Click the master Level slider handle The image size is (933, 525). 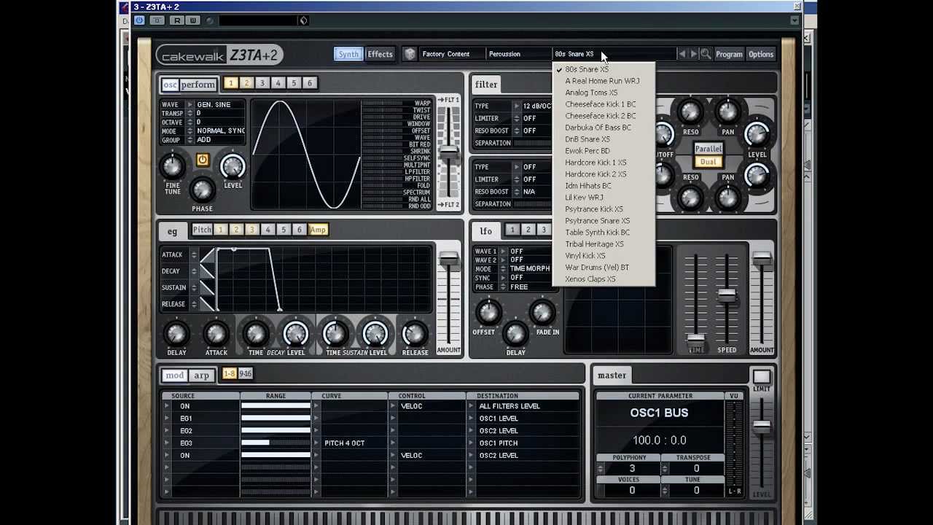[762, 427]
